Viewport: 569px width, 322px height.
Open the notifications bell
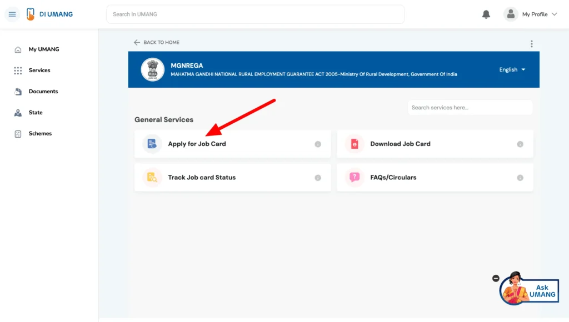point(486,14)
